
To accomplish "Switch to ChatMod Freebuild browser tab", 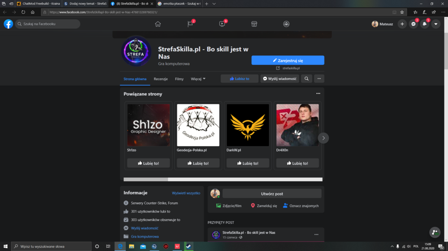I will (38, 4).
